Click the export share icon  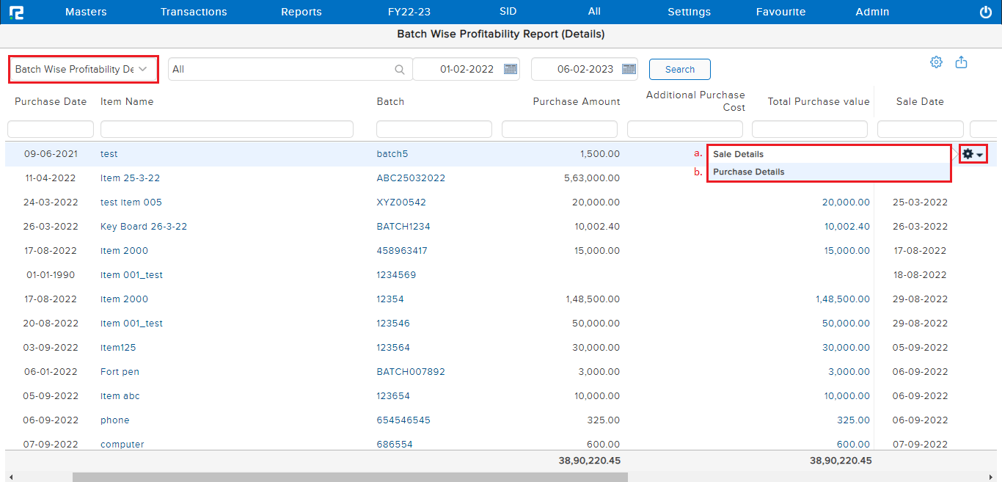(x=961, y=62)
